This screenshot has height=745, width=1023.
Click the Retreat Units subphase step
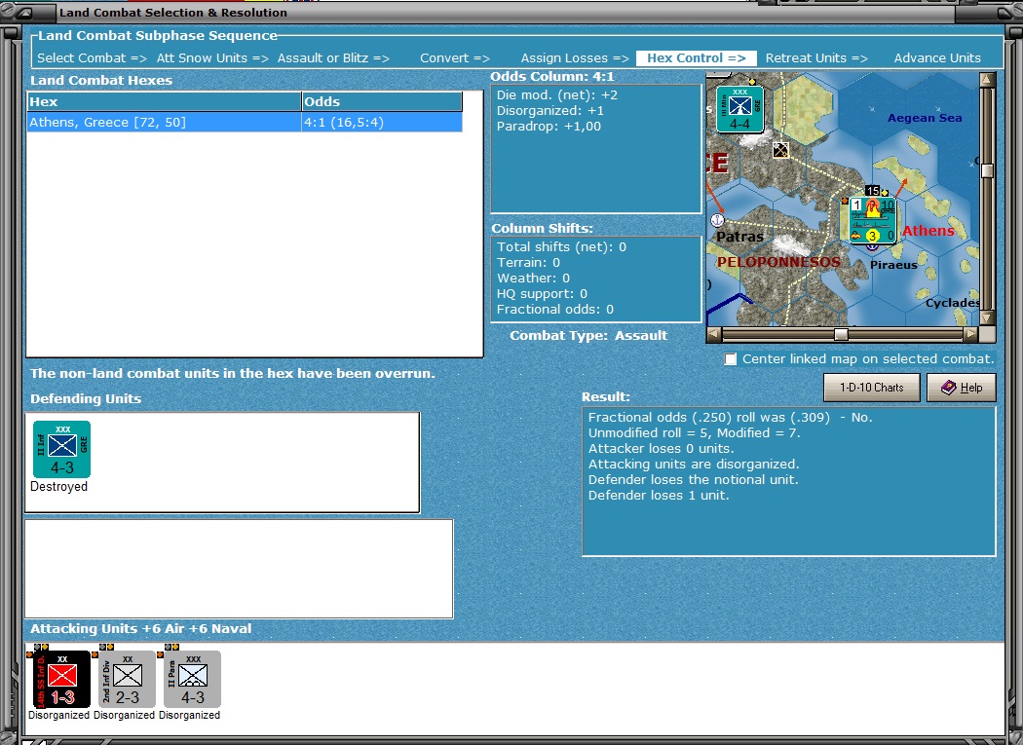816,58
